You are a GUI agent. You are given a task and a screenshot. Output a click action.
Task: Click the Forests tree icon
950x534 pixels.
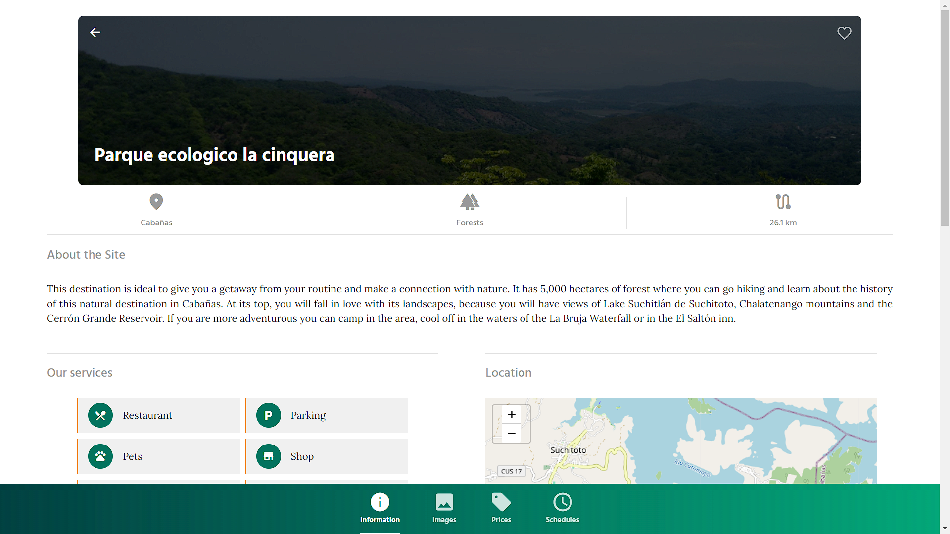click(470, 202)
